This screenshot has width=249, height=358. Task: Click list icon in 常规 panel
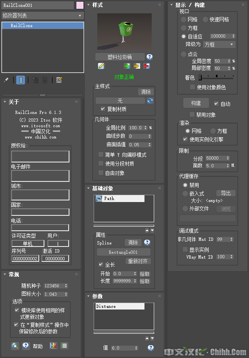tap(64, 345)
